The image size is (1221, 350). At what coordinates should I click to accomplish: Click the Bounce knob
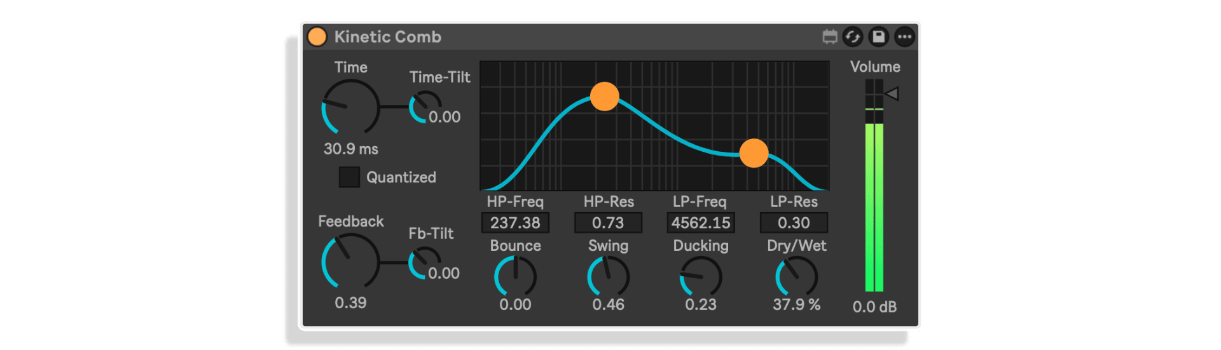coord(515,277)
